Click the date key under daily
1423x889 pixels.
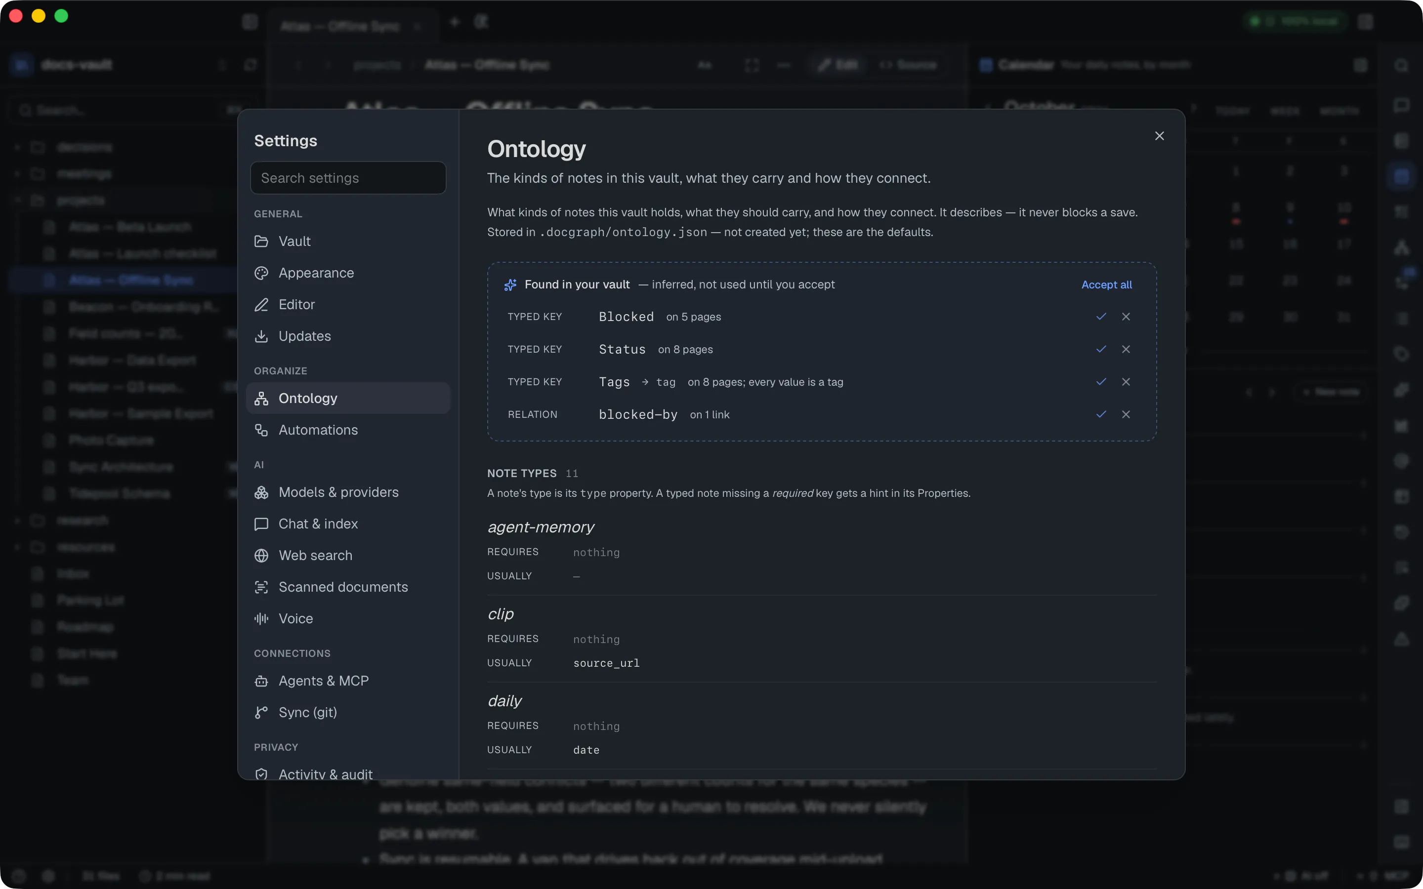[586, 750]
